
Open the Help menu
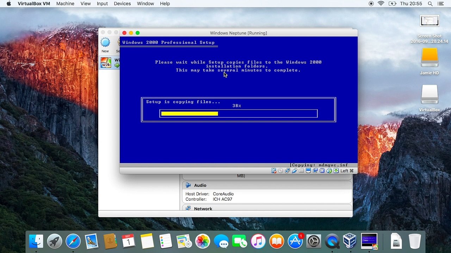click(165, 4)
